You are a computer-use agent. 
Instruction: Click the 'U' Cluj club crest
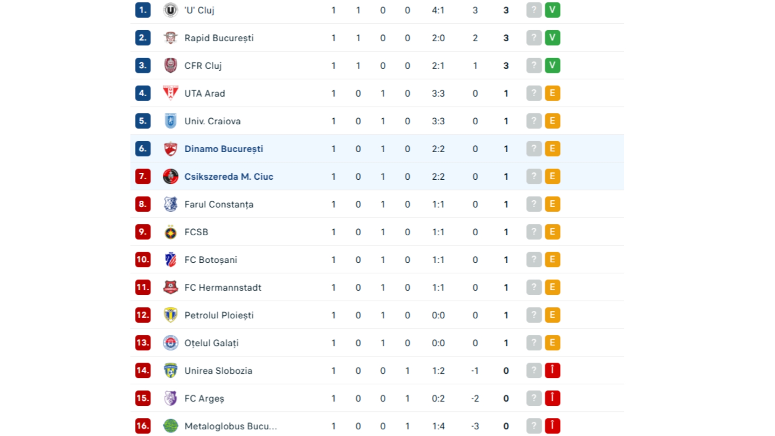[170, 10]
